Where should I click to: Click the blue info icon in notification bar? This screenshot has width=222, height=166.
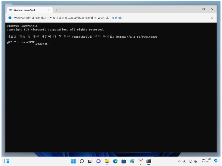(x=10, y=18)
